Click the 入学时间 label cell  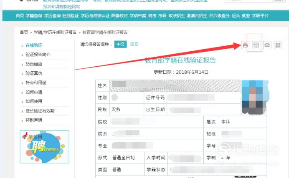click(156, 158)
